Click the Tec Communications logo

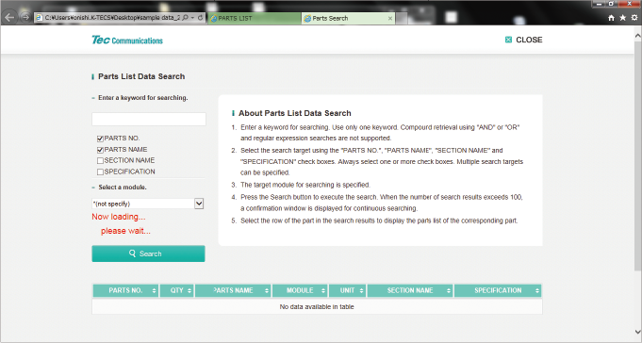(127, 41)
